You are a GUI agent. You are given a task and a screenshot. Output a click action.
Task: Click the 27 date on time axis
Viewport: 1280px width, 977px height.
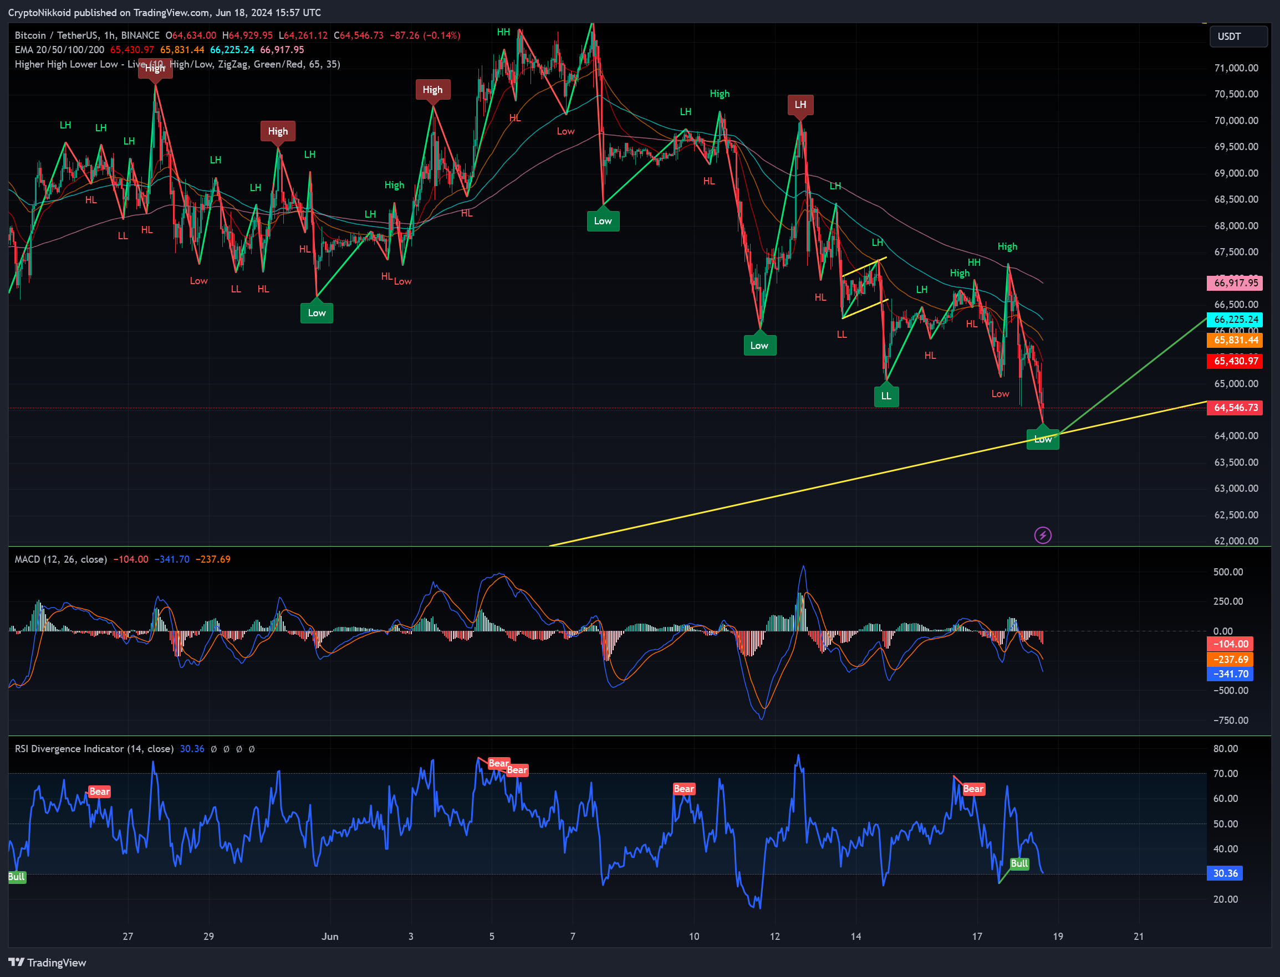click(128, 936)
